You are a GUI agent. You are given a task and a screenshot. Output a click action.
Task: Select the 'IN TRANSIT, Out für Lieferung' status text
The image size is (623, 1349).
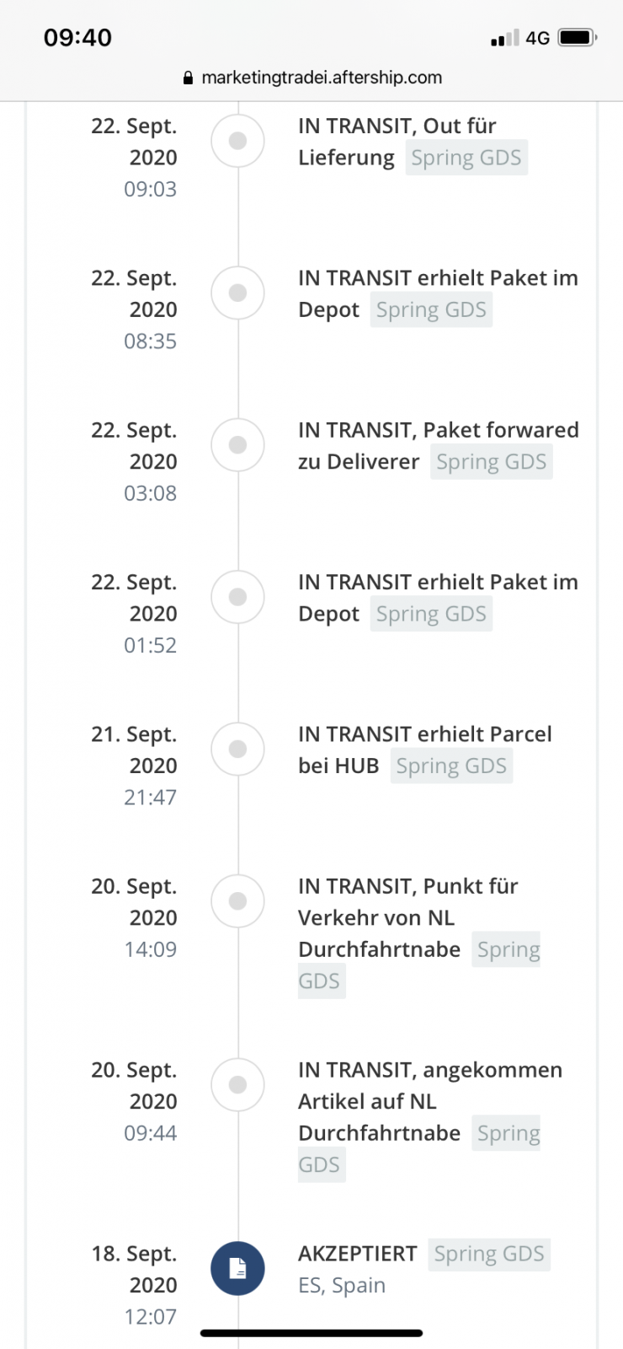pos(397,142)
